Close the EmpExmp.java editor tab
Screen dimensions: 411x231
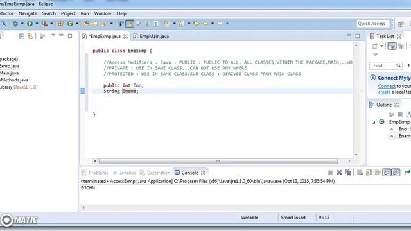[126, 37]
